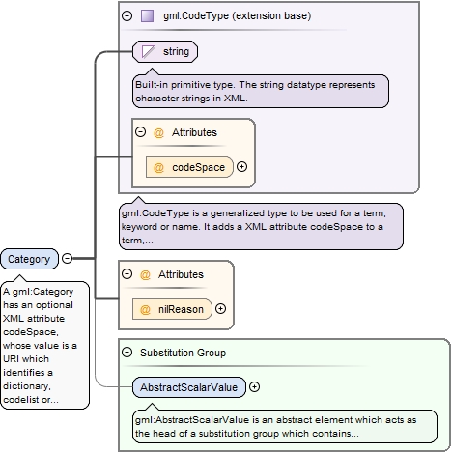The image size is (452, 453).
Task: Click the @ icon in CodeType Attributes header
Action: (158, 132)
